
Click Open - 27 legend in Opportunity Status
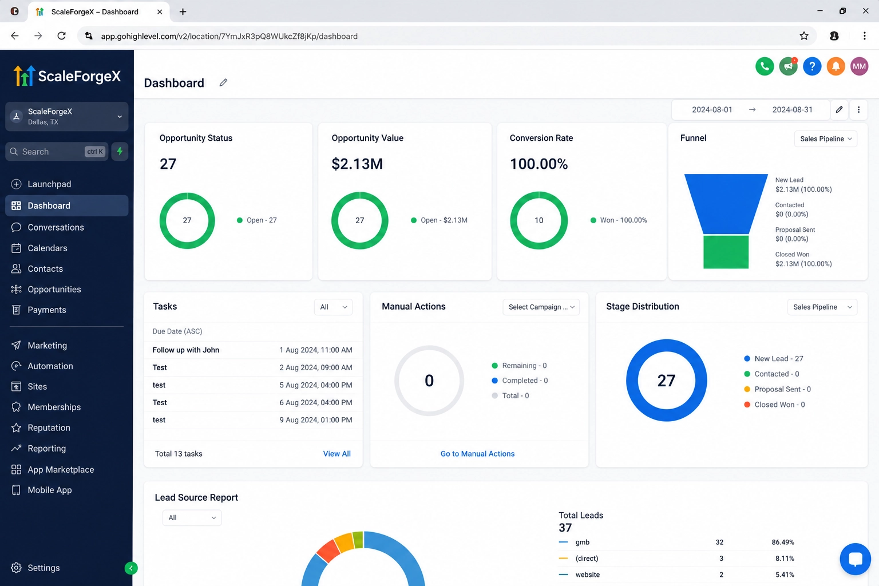point(257,220)
